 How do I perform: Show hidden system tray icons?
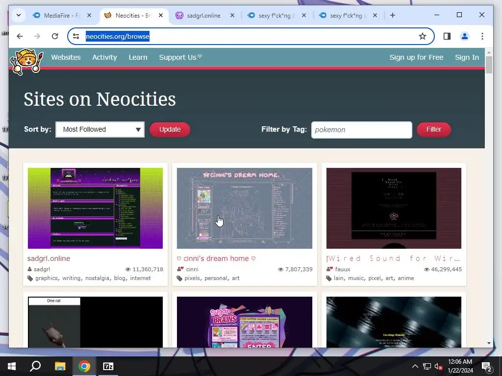[x=415, y=366]
